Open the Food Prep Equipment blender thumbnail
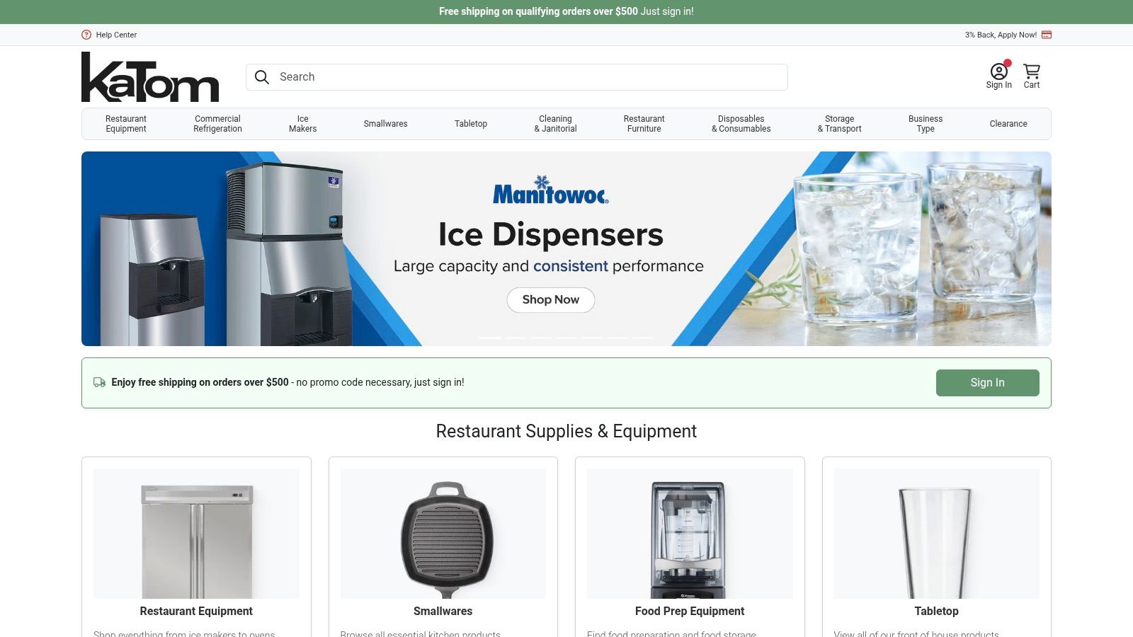The image size is (1133, 637). (690, 534)
